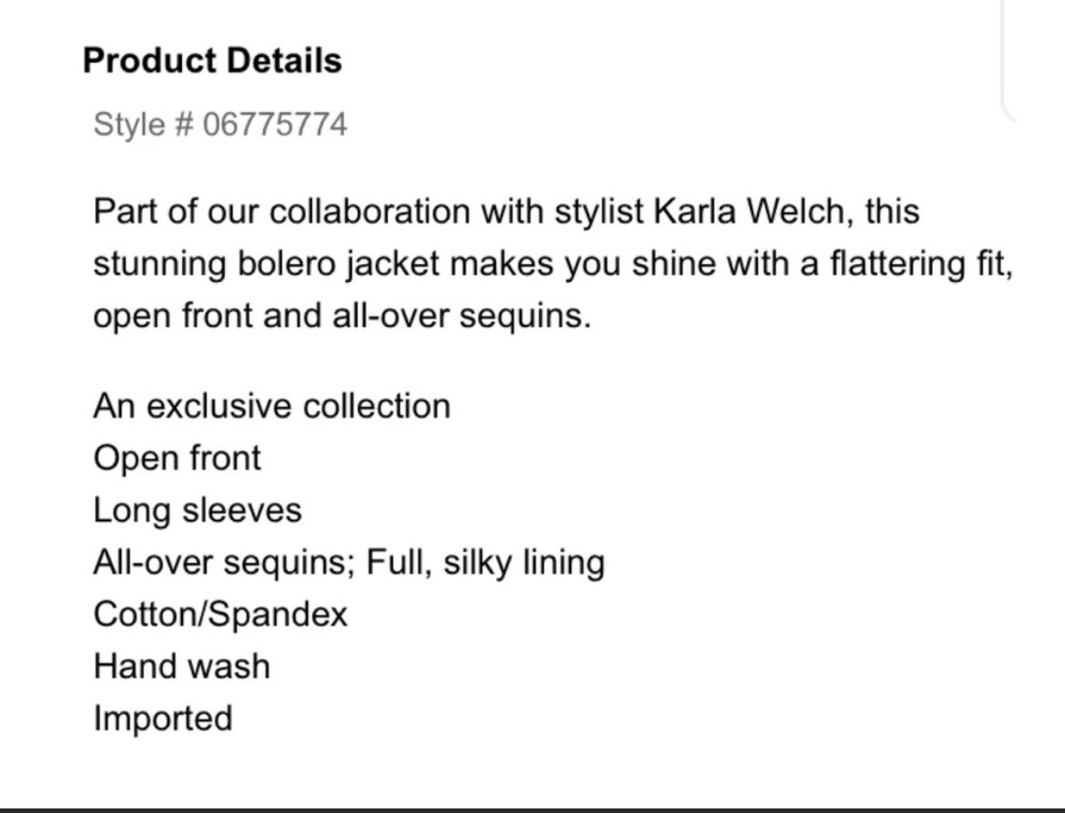Click the number 06775774
The image size is (1065, 813).
click(275, 125)
